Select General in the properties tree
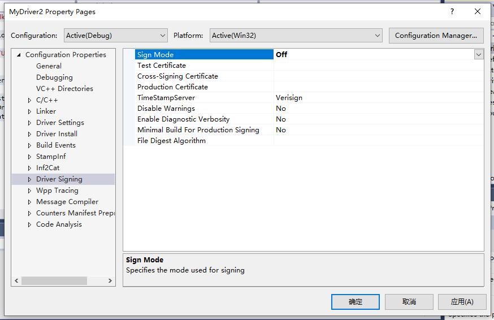 click(x=49, y=66)
